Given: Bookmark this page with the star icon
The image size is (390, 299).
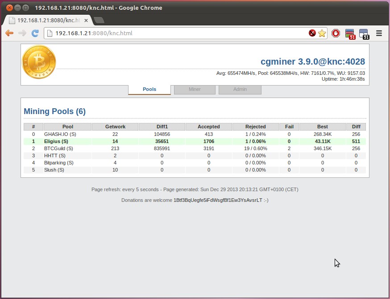Looking at the screenshot, I should 322,33.
